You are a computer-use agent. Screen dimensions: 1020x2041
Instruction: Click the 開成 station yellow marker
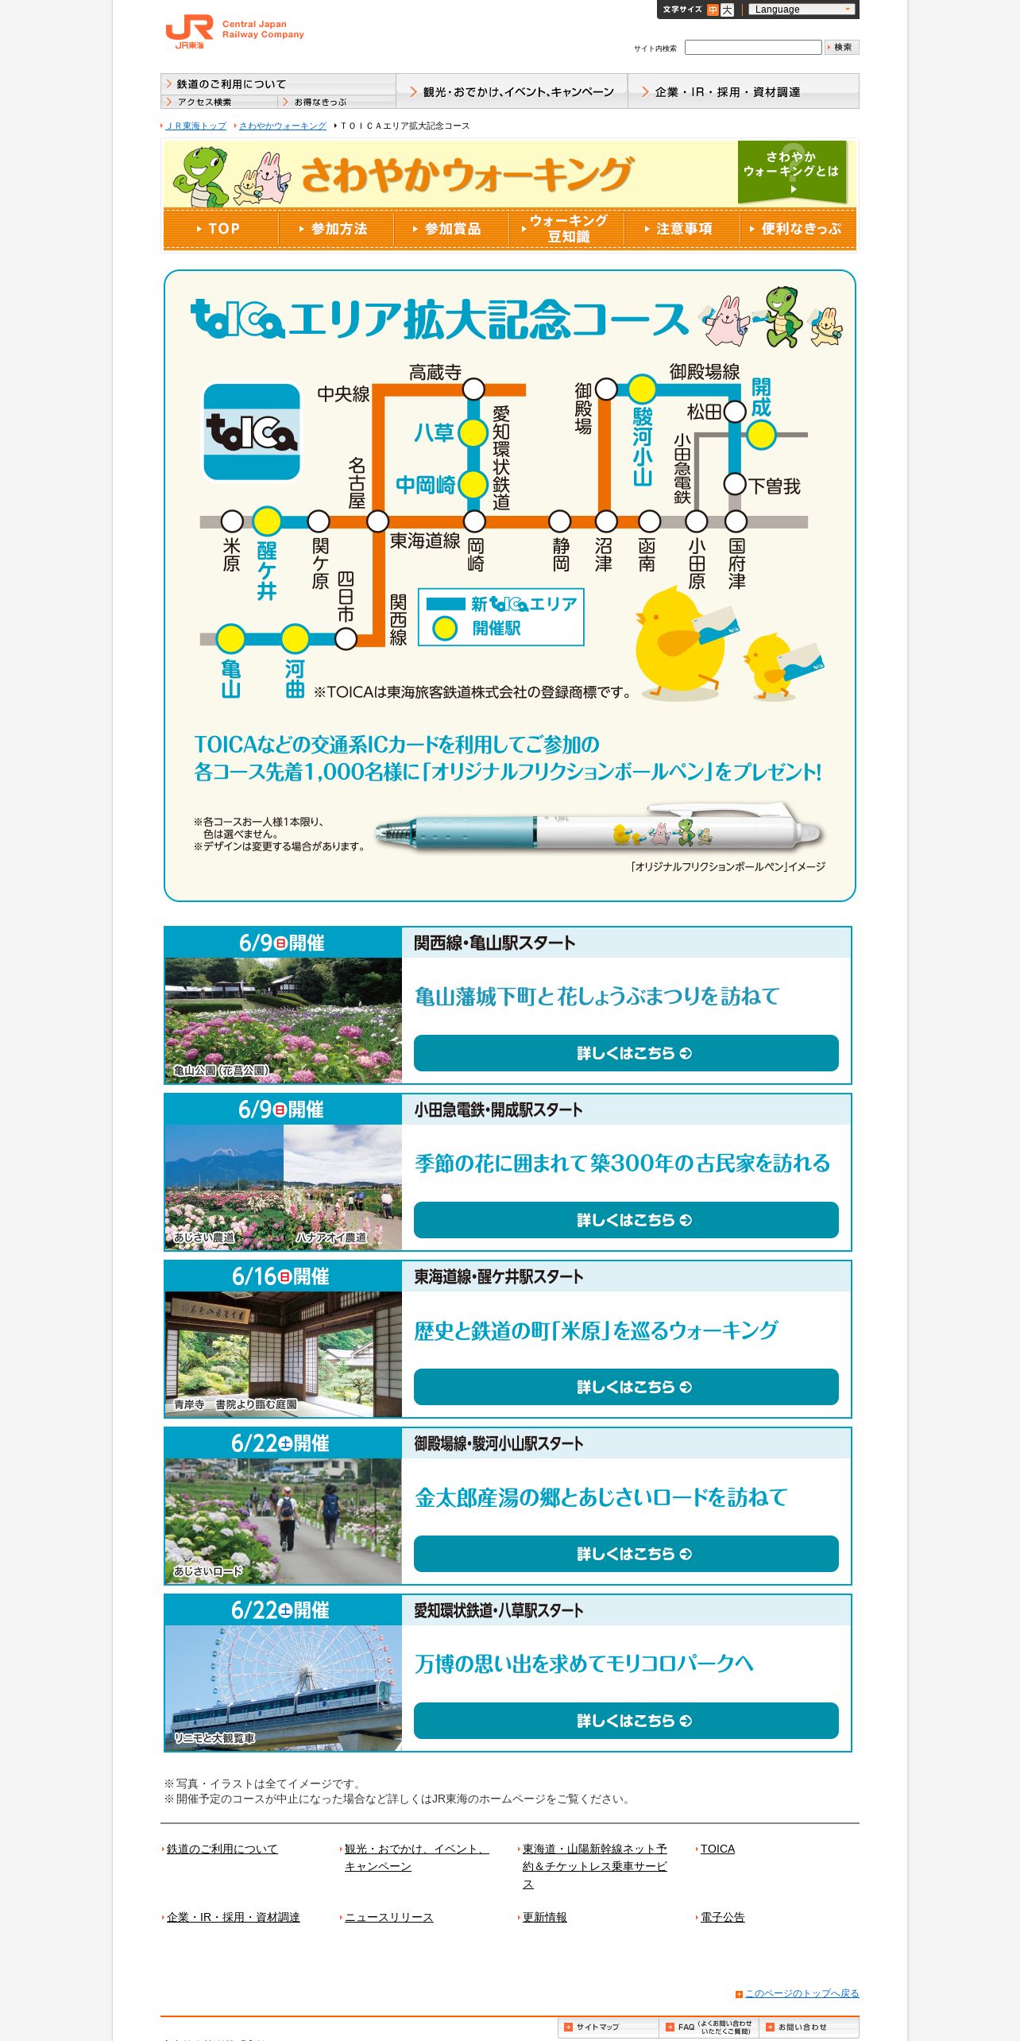coord(761,435)
